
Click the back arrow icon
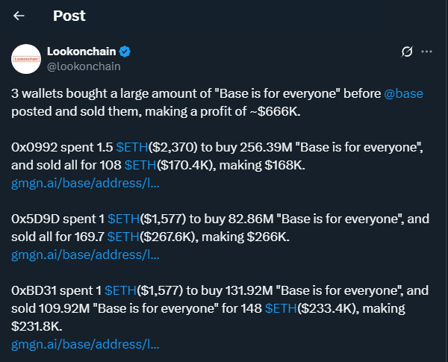(x=19, y=16)
